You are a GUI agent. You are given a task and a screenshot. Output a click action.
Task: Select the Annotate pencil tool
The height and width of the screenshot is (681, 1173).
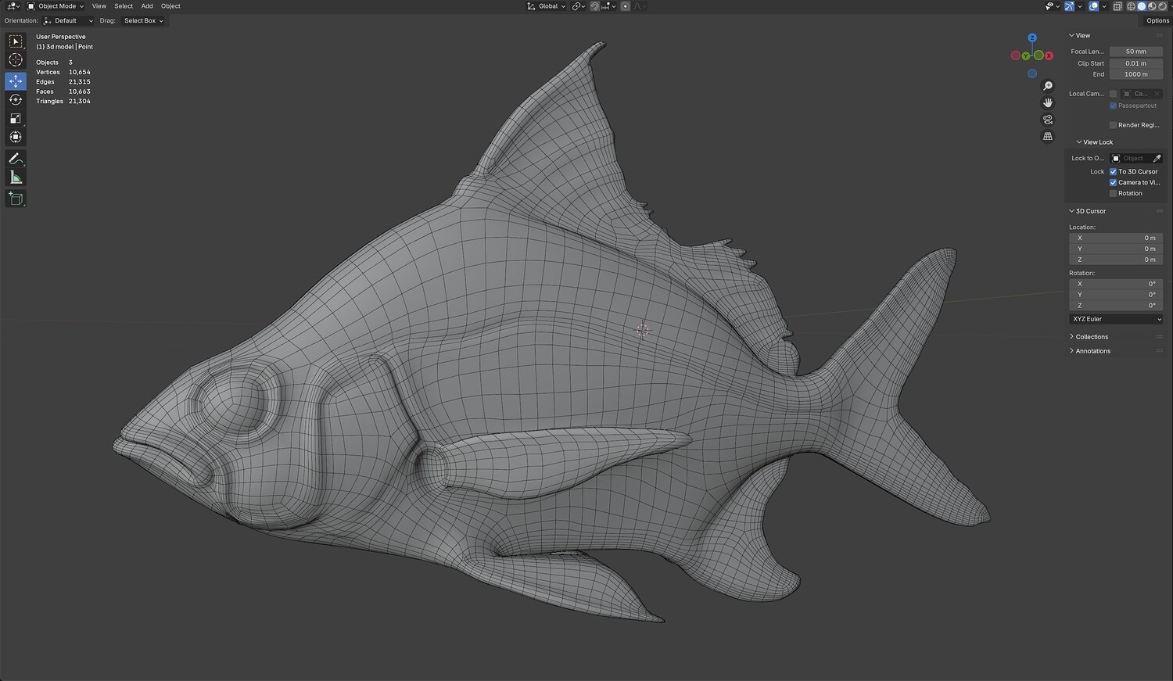[x=16, y=159]
